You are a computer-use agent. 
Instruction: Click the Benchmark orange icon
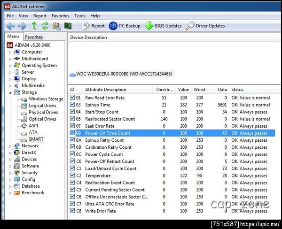pyautogui.click(x=17, y=193)
